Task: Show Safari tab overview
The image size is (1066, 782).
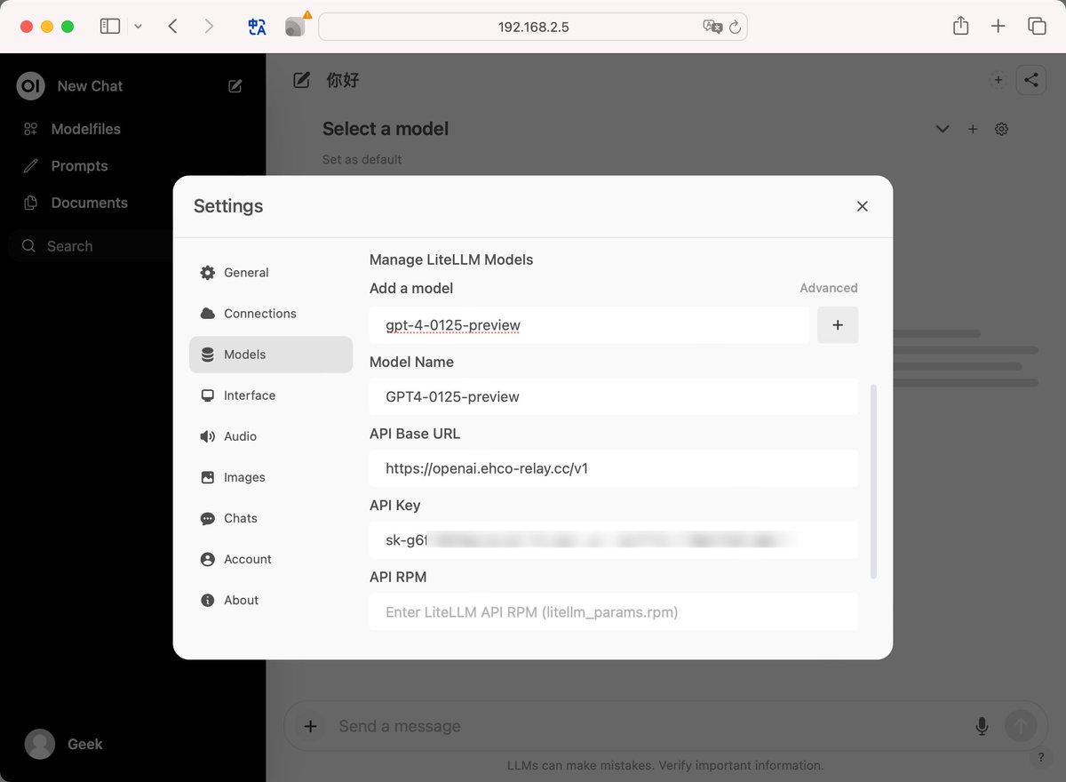Action: click(x=1037, y=27)
